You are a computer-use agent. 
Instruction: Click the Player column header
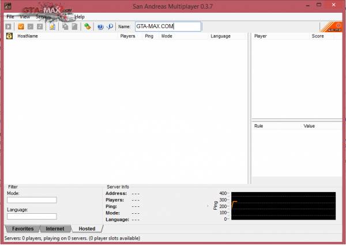pos(261,36)
